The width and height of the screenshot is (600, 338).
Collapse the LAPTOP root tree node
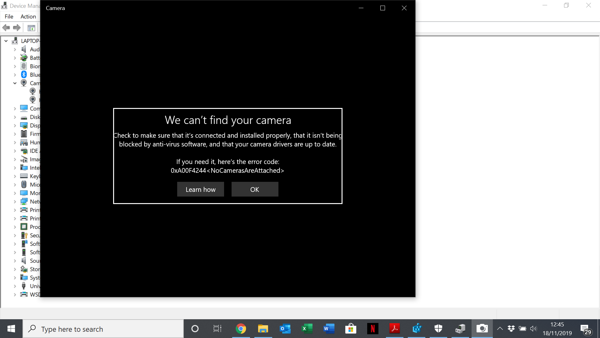point(6,41)
